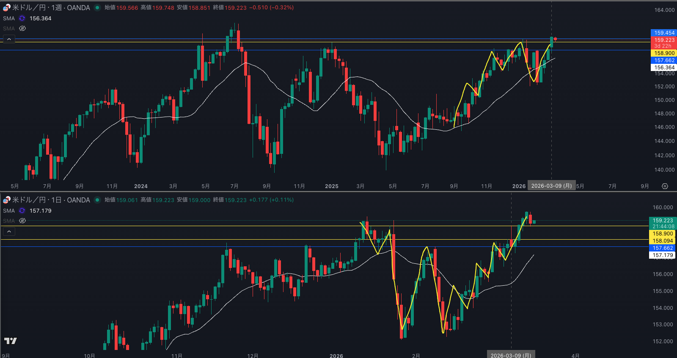Click blue 157.662 price label on daily chart
Image resolution: width=677 pixels, height=358 pixels.
[662, 248]
